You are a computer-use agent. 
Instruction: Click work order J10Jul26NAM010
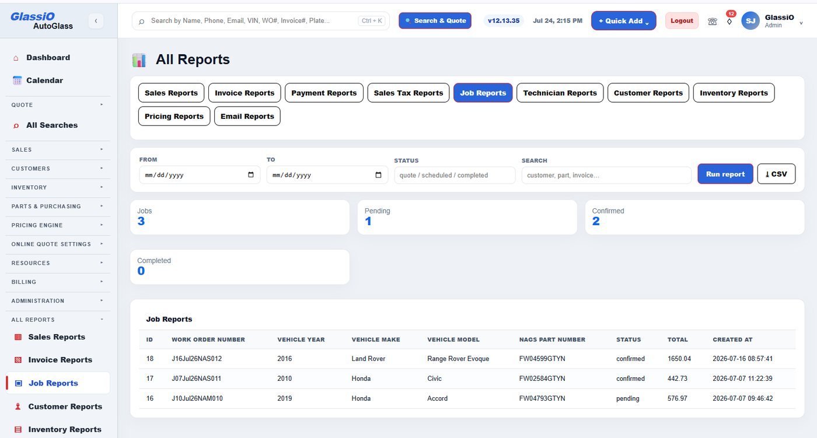[197, 398]
